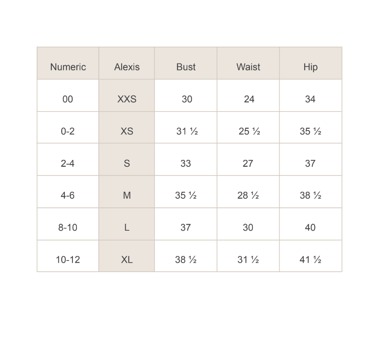388x343 pixels.
Task: Click the Bust column header
Action: (x=186, y=67)
